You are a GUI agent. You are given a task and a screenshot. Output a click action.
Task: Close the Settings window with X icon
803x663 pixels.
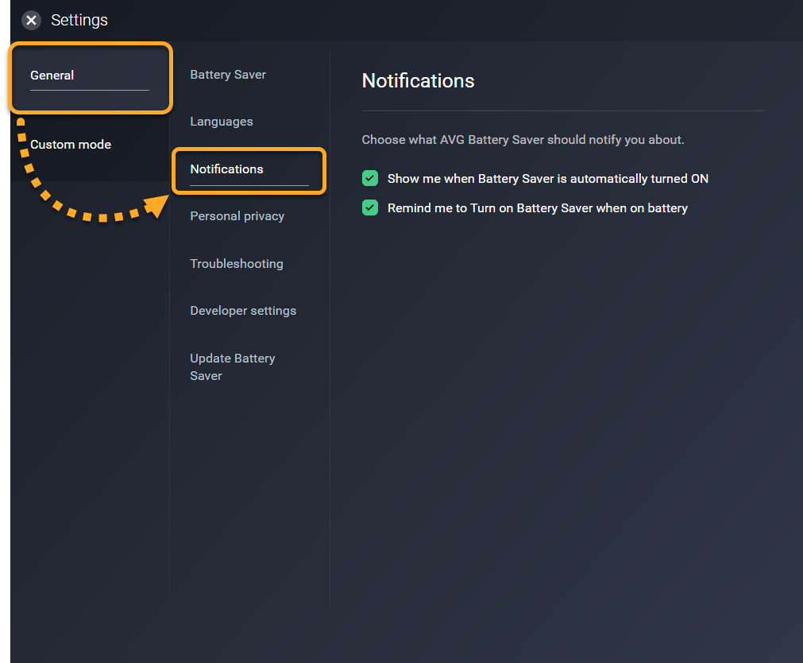(x=31, y=21)
